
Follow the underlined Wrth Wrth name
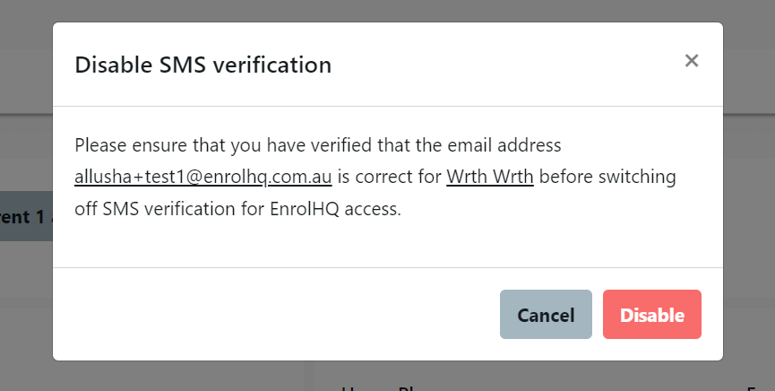490,177
